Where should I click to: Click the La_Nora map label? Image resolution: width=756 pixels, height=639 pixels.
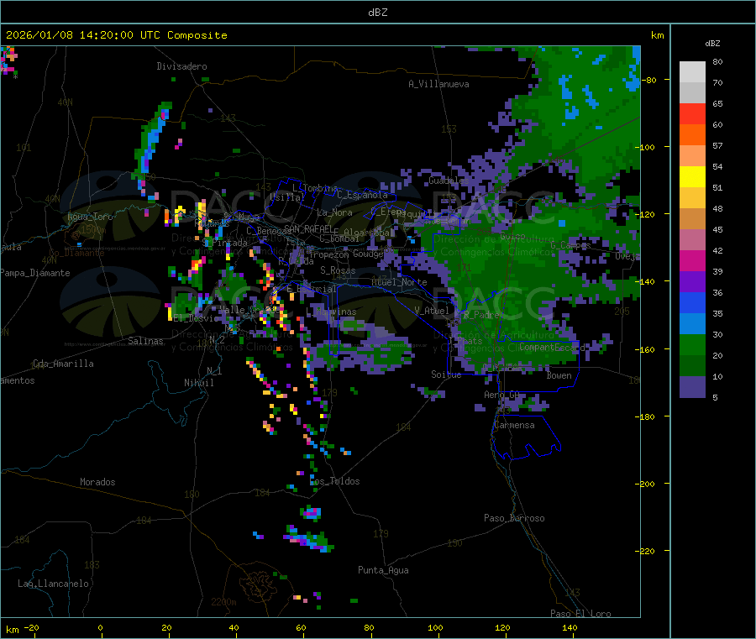pos(334,212)
